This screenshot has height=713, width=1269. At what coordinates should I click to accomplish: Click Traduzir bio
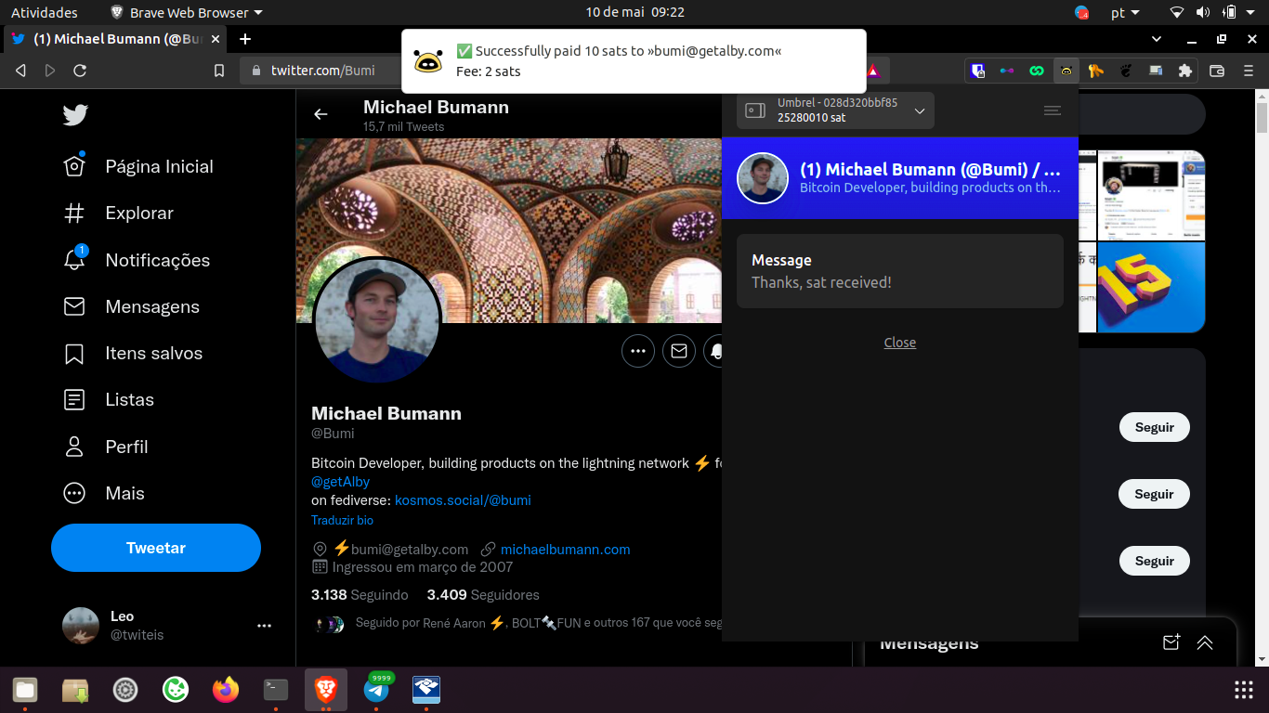pyautogui.click(x=342, y=521)
